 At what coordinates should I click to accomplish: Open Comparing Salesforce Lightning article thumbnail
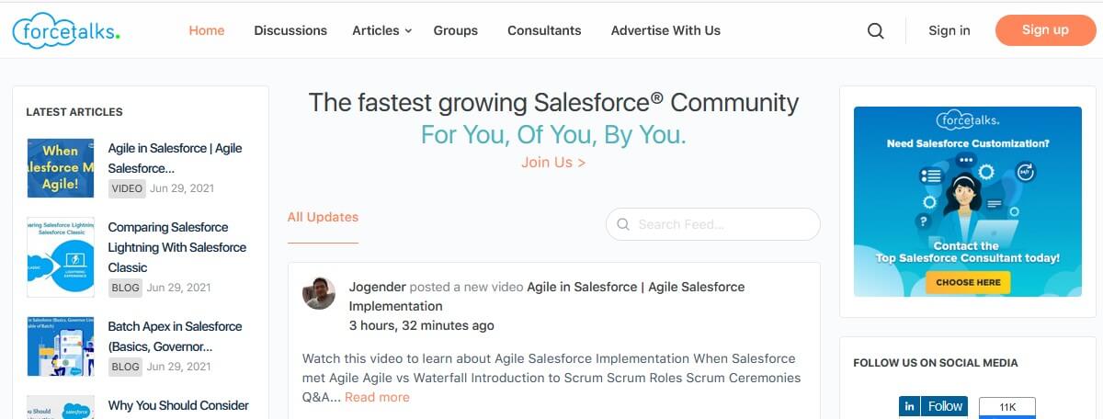(x=61, y=256)
